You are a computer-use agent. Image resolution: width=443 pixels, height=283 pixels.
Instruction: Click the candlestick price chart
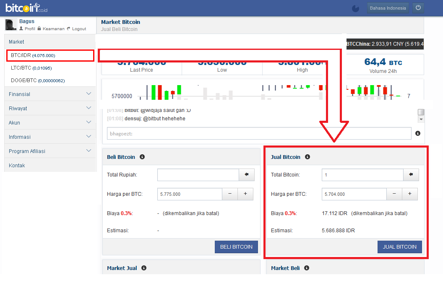click(263, 92)
